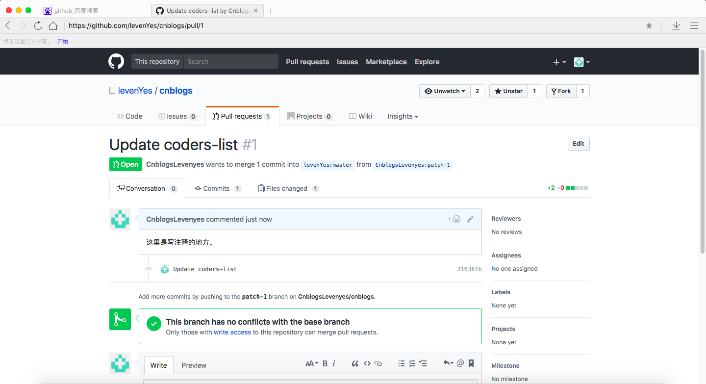Click the 开始 bookmark link

63,41
